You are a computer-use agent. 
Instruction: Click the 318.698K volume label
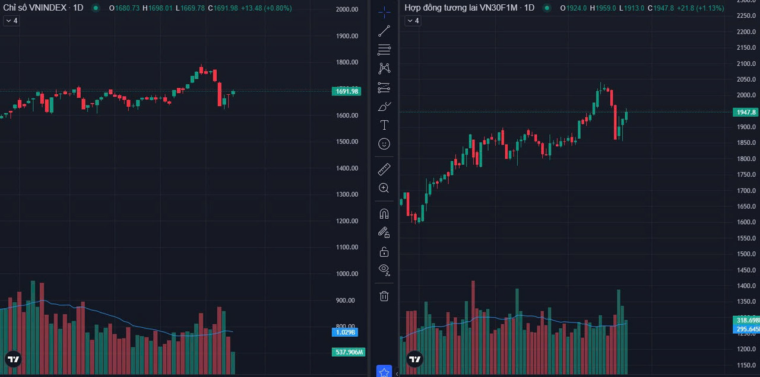[747, 320]
